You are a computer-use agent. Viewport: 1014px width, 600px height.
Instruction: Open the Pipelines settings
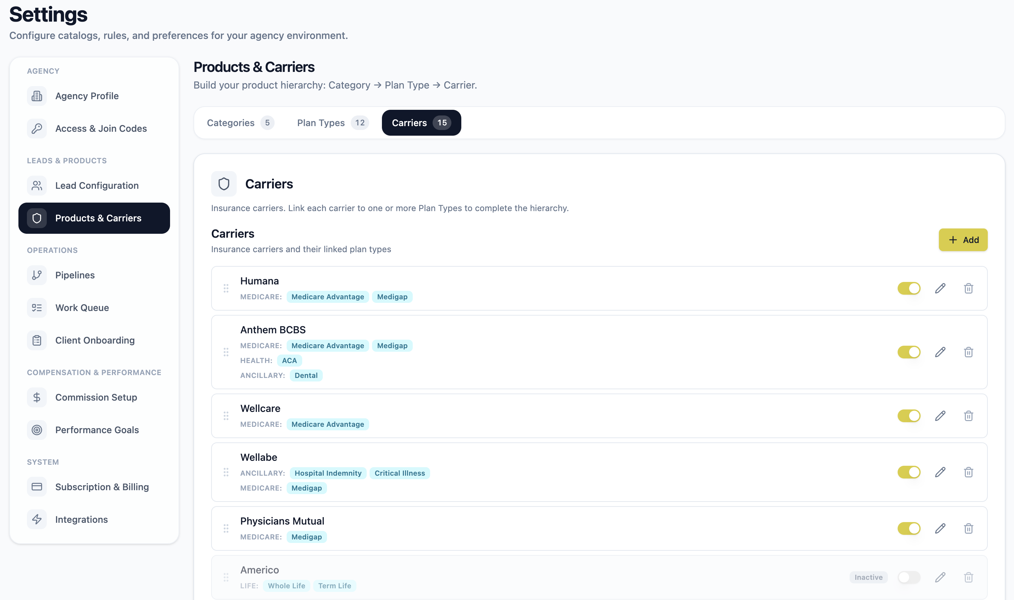pos(94,275)
